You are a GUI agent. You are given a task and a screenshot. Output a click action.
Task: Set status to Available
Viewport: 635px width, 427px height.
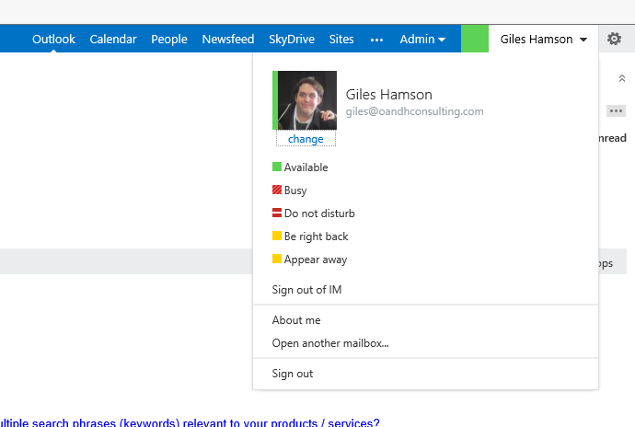(306, 167)
